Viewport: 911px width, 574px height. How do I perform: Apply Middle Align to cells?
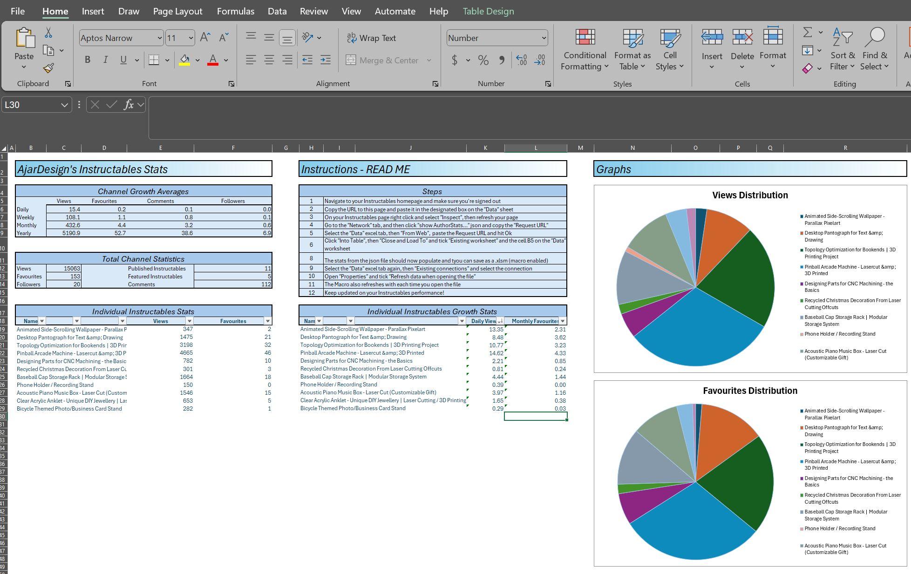click(x=269, y=38)
